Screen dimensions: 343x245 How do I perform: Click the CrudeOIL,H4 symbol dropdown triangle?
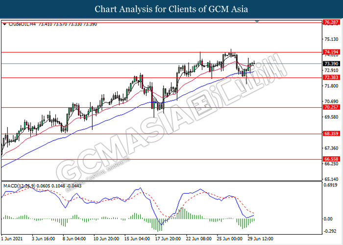tap(4, 24)
